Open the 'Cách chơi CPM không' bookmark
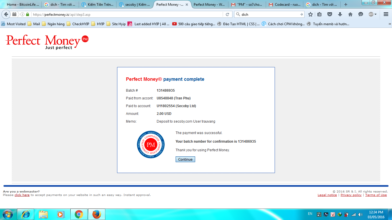 point(283,24)
